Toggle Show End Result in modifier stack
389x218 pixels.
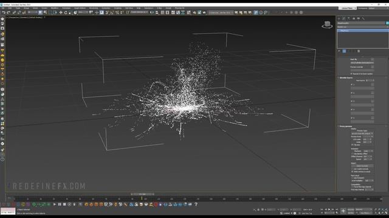[345, 51]
